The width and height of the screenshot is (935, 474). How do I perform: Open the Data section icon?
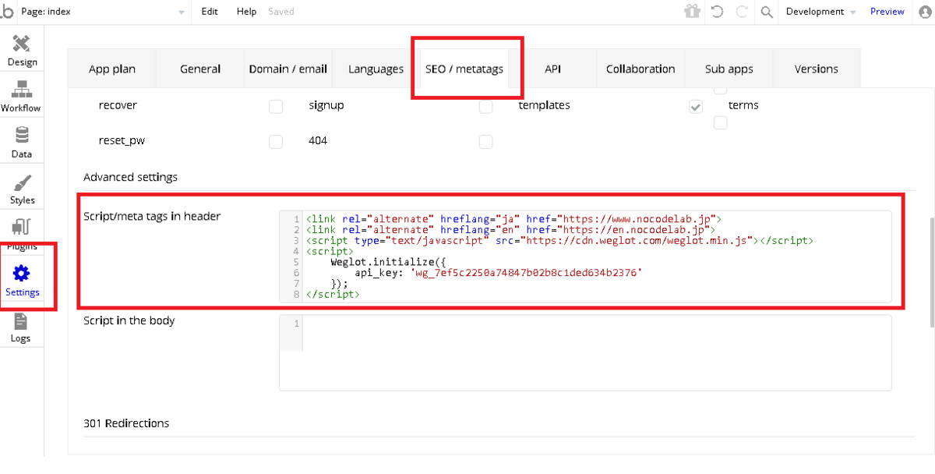pyautogui.click(x=22, y=135)
